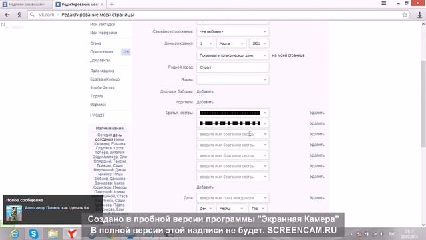Click the sender avatar in new message popup

(x=14, y=213)
